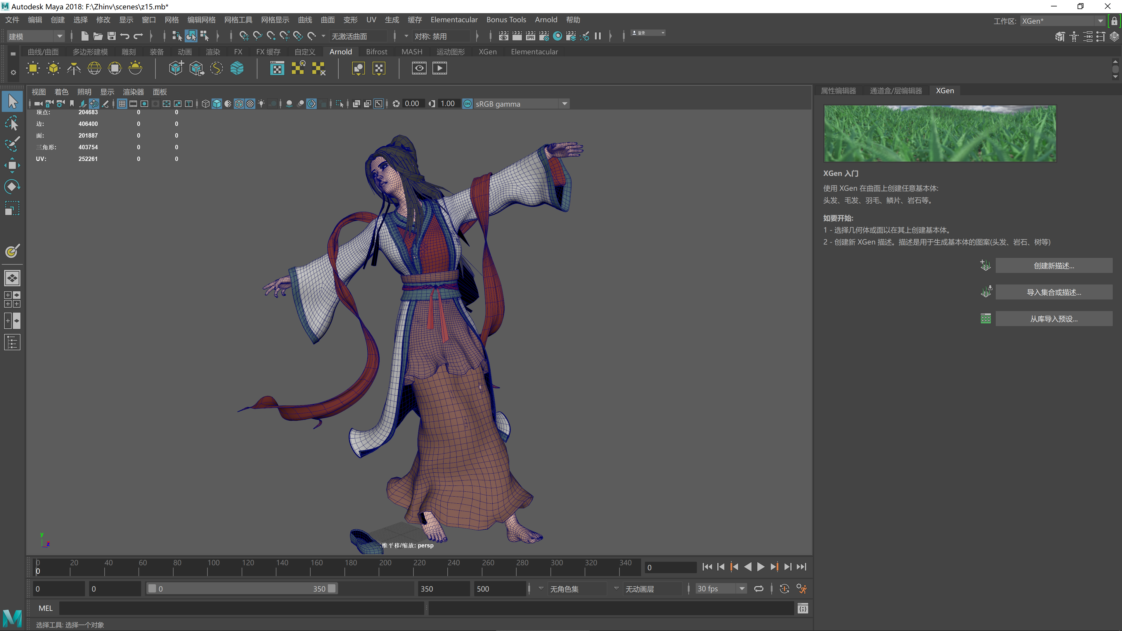The width and height of the screenshot is (1122, 631).
Task: Select the Move tool in left toolbox
Action: (x=12, y=165)
